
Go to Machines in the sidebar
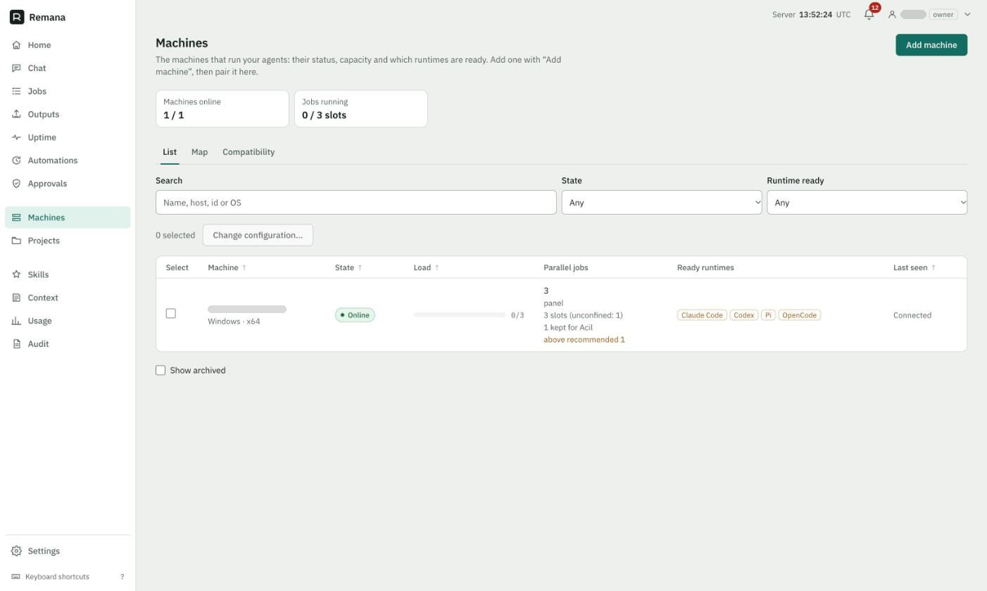pos(68,217)
